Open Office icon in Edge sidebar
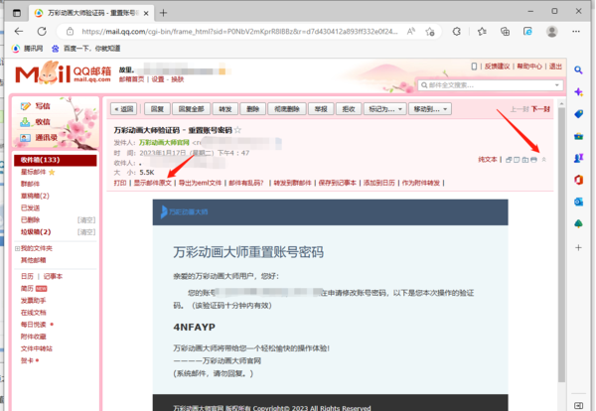Screen dimensions: 596x411 (x=578, y=178)
